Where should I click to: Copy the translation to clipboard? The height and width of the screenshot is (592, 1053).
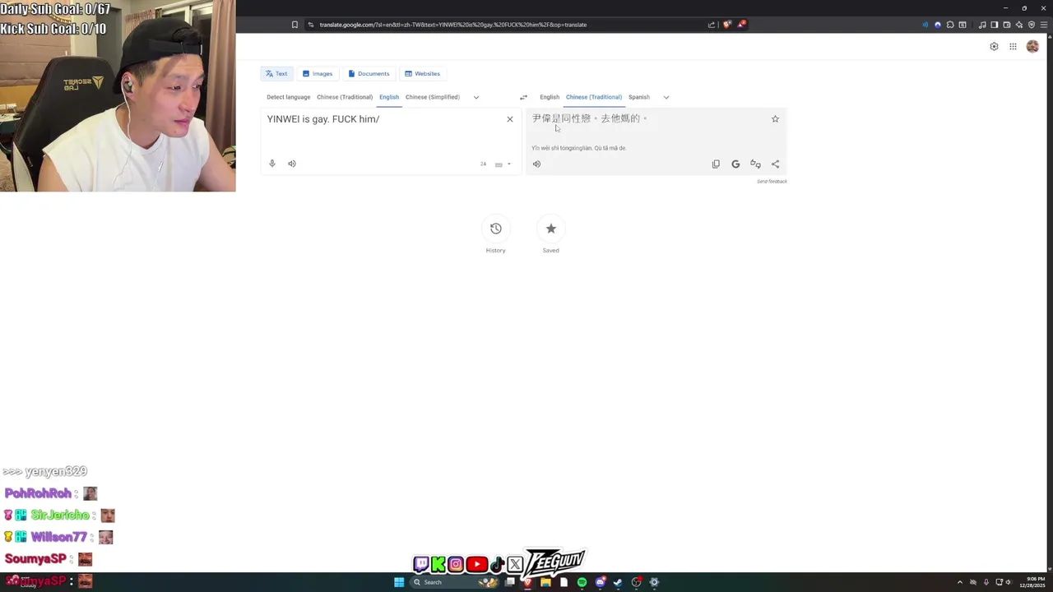coord(716,164)
